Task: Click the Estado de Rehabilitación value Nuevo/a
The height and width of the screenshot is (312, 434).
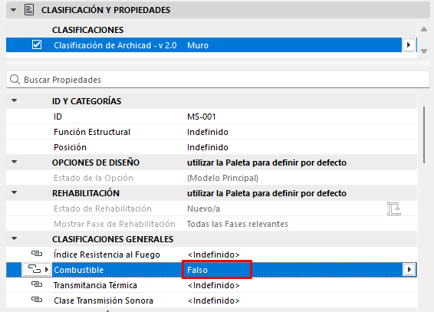Action: tap(203, 209)
